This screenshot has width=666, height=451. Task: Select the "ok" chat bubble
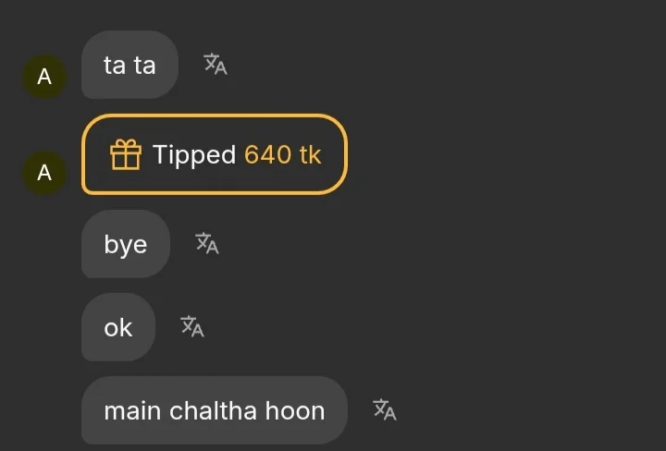[118, 327]
